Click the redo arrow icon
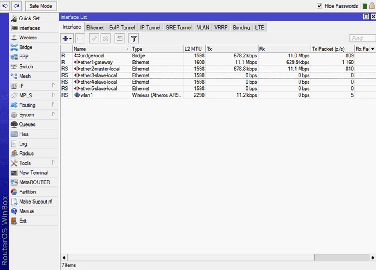The height and width of the screenshot is (270, 376). (x=16, y=6)
